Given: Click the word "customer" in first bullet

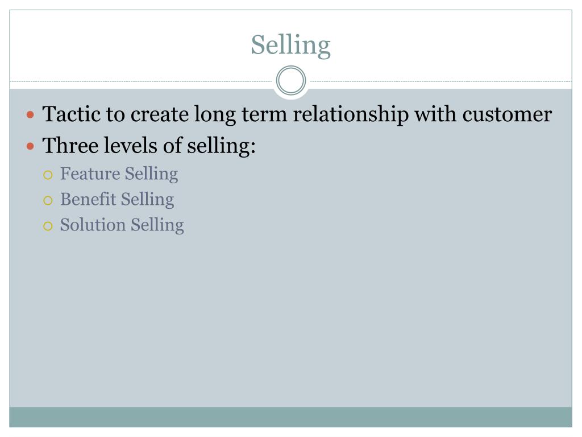Looking at the screenshot, I should 507,114.
